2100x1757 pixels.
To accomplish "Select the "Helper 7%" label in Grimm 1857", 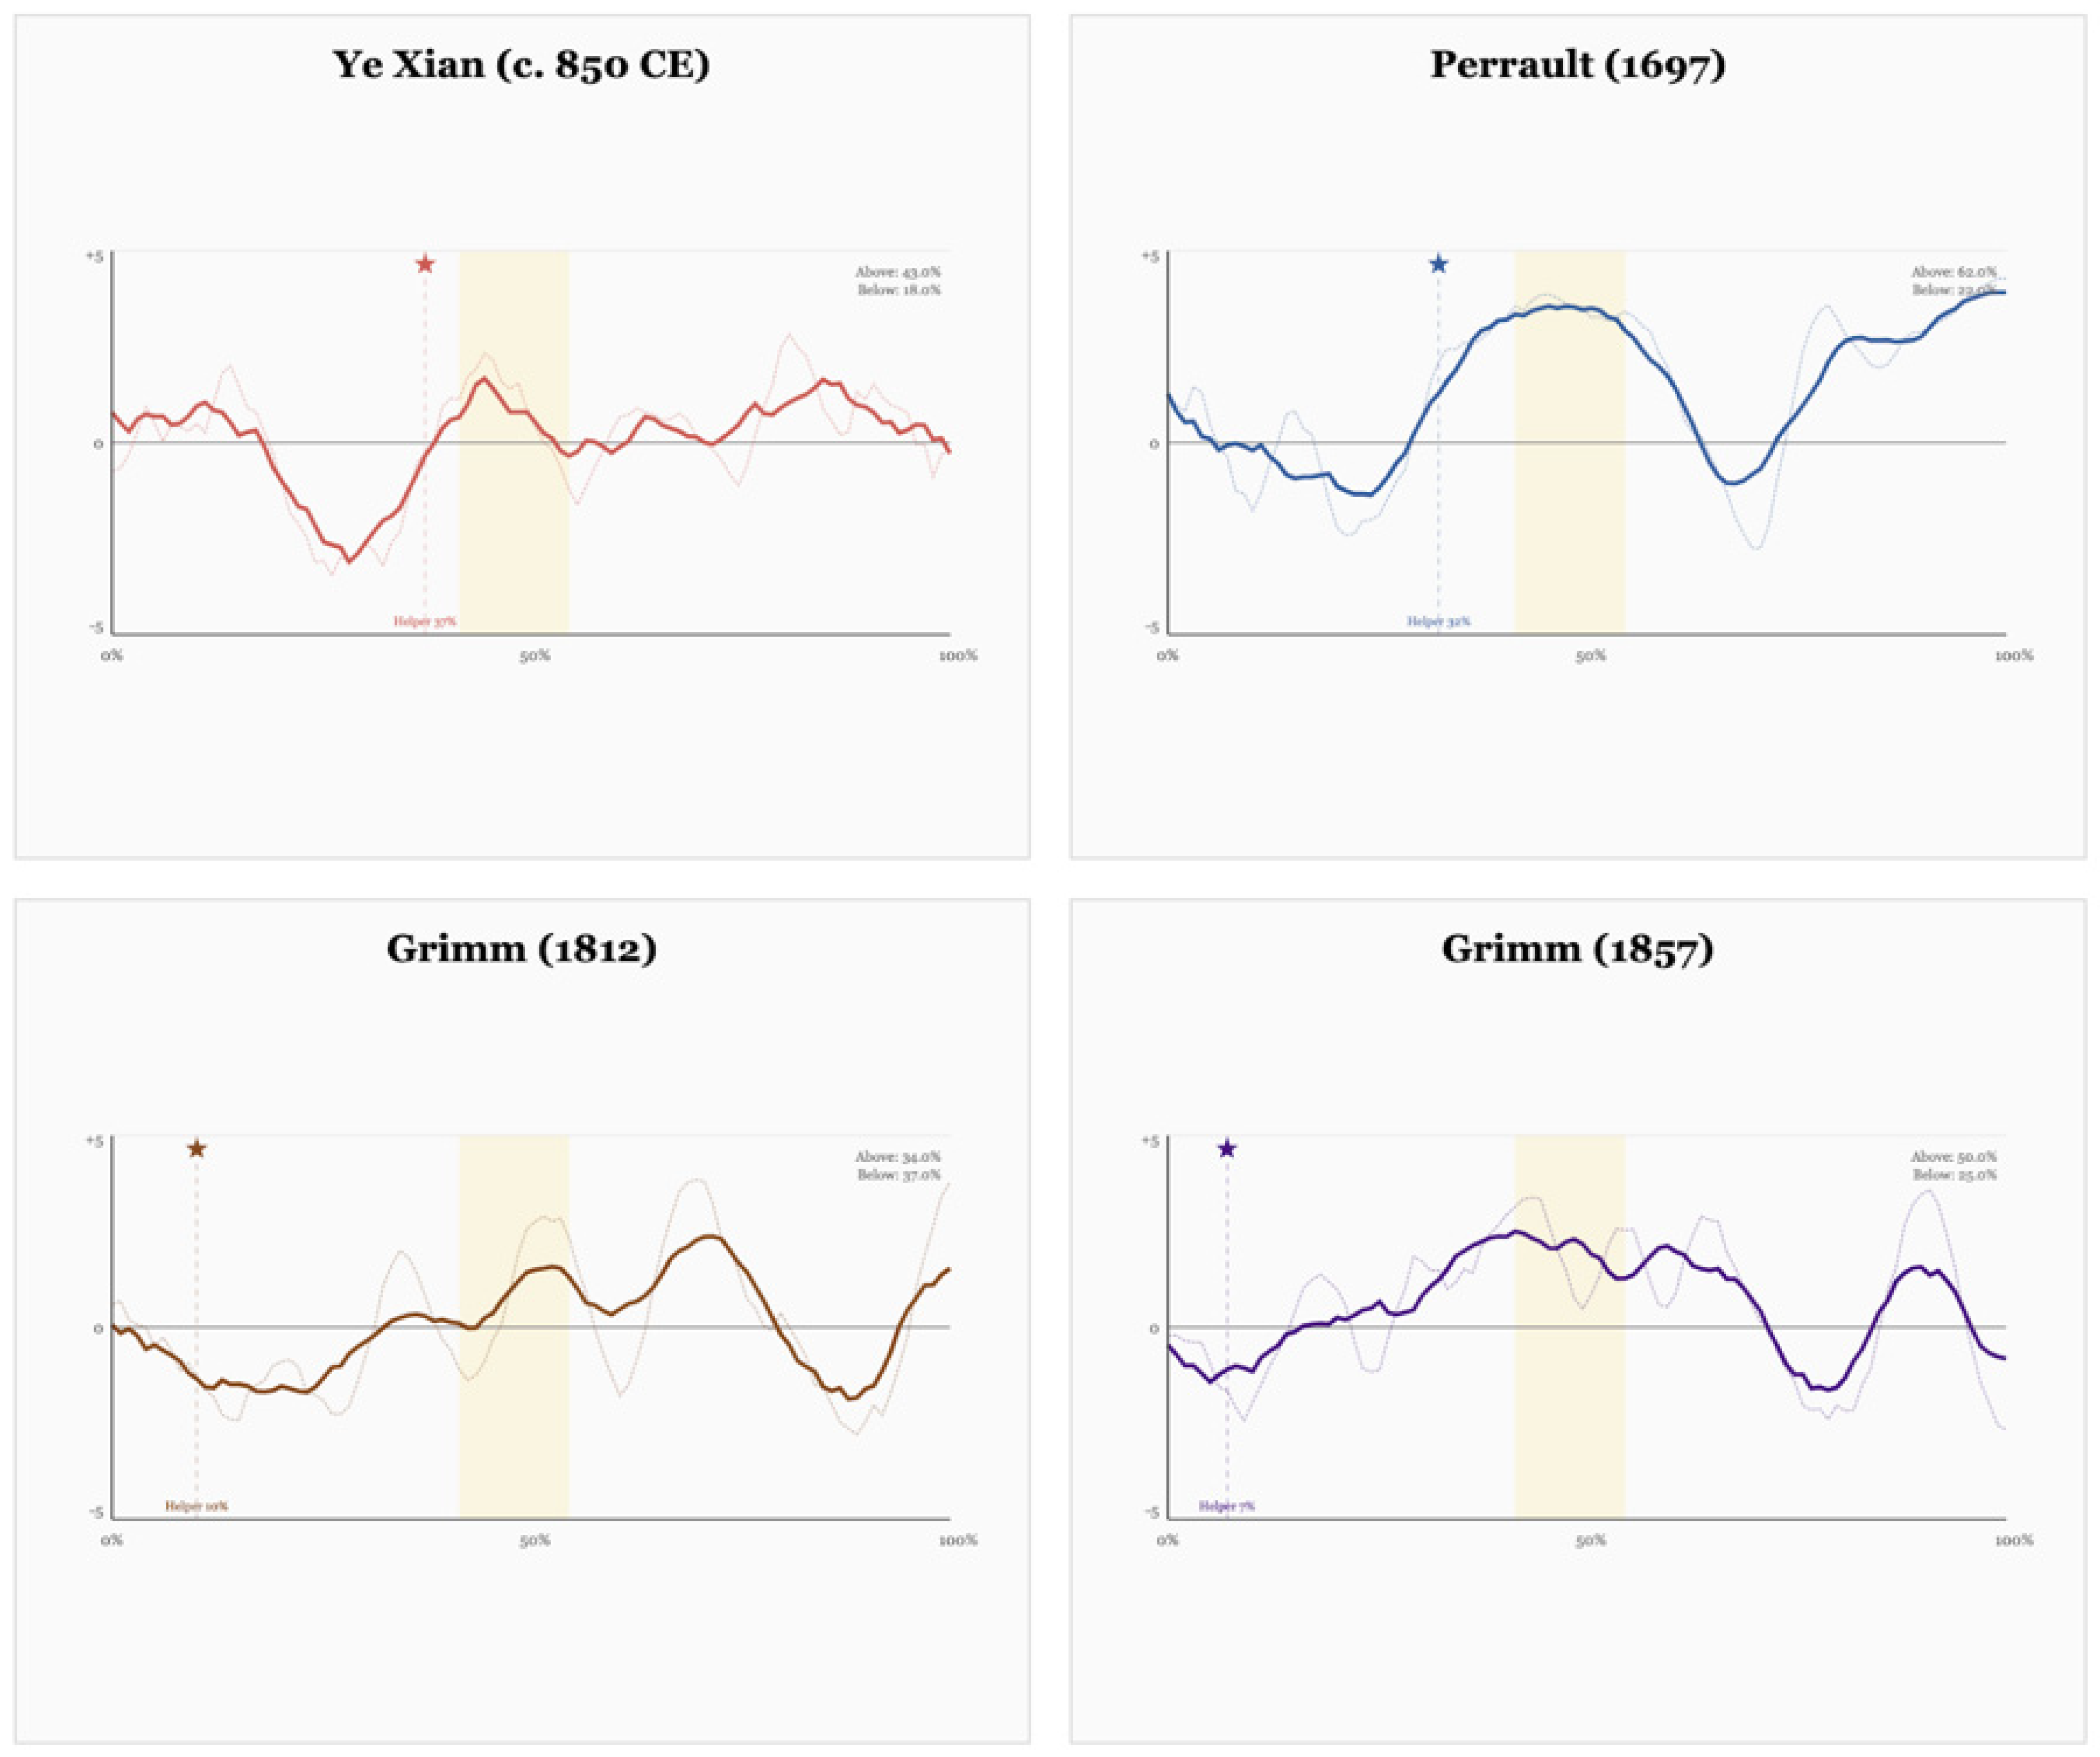I will [1227, 1506].
